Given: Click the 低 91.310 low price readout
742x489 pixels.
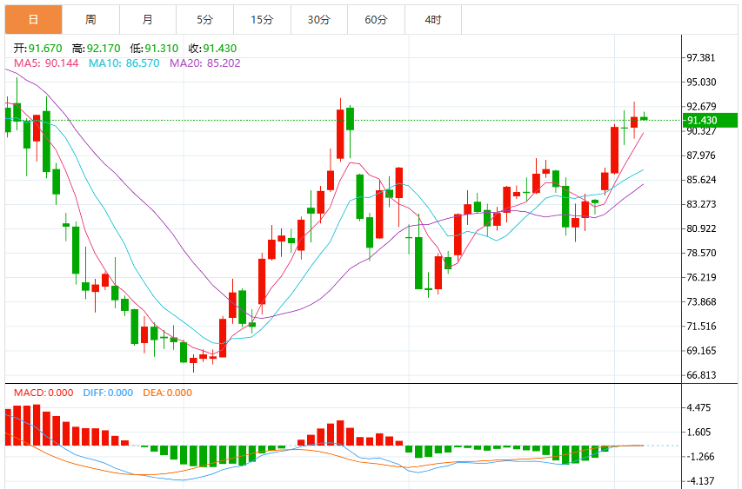Looking at the screenshot, I should (x=154, y=48).
